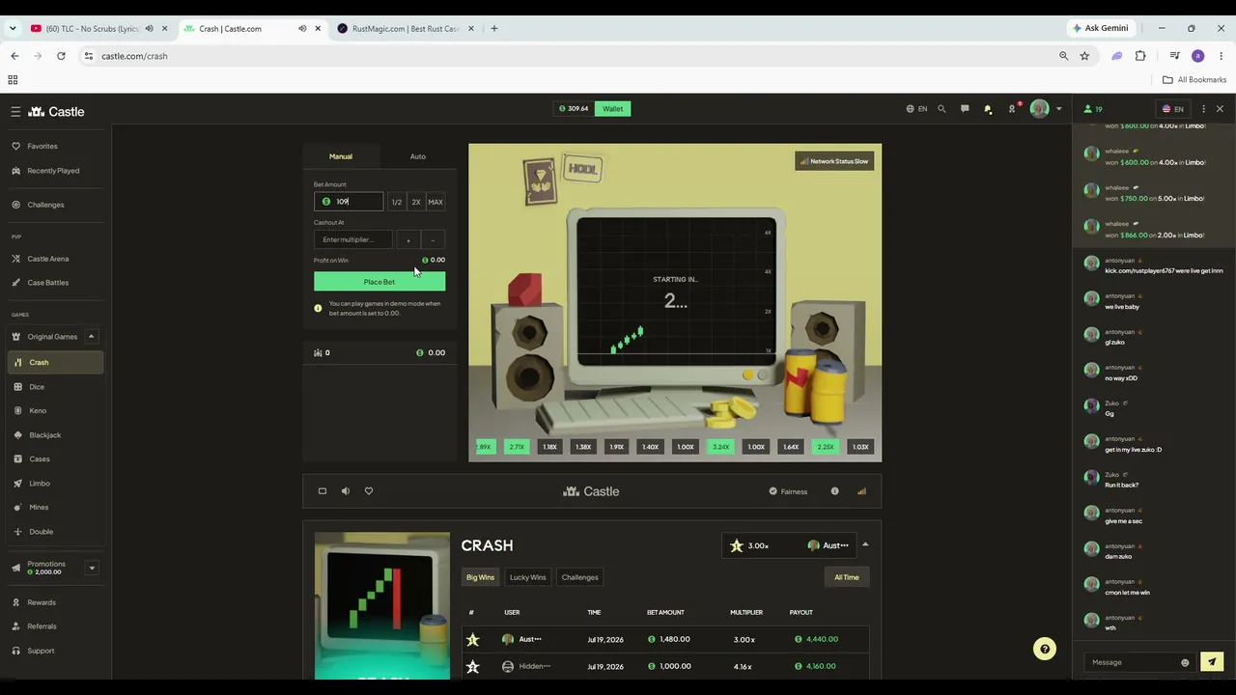Set the bet to MAX
1236x695 pixels.
coord(435,202)
